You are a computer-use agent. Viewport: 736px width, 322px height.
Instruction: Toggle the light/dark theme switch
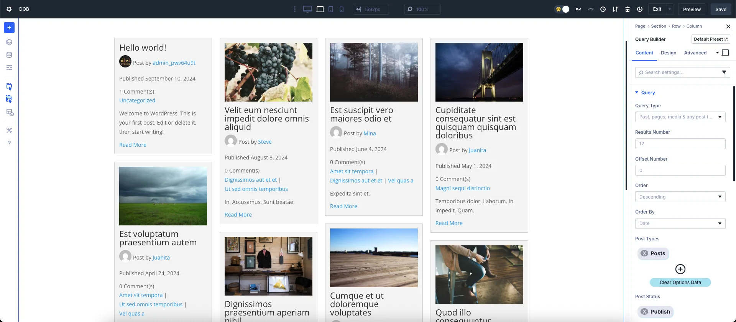click(562, 9)
